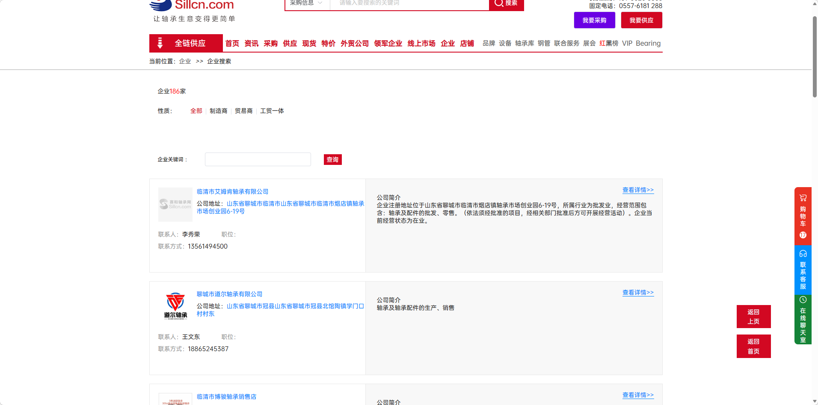818x405 pixels.
Task: Go to the 首页 navigation tab
Action: [232, 44]
